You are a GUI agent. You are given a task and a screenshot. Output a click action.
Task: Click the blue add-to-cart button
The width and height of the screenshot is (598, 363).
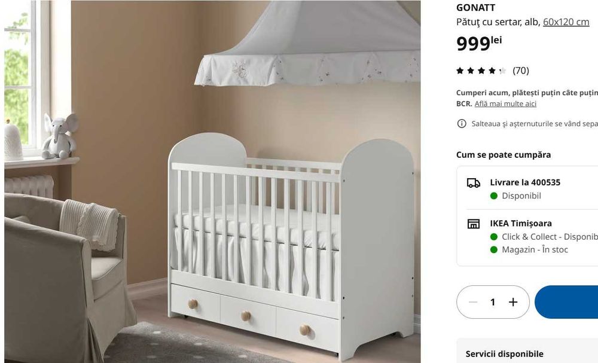pos(566,301)
